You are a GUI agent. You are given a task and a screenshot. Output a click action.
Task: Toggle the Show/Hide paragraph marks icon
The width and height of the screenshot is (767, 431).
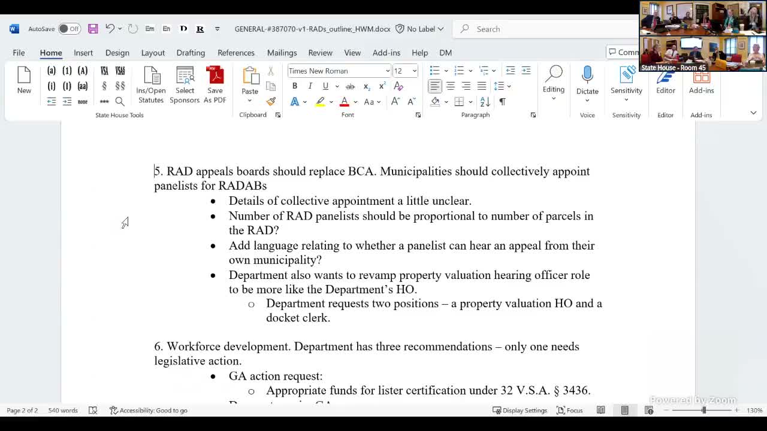[x=502, y=102]
